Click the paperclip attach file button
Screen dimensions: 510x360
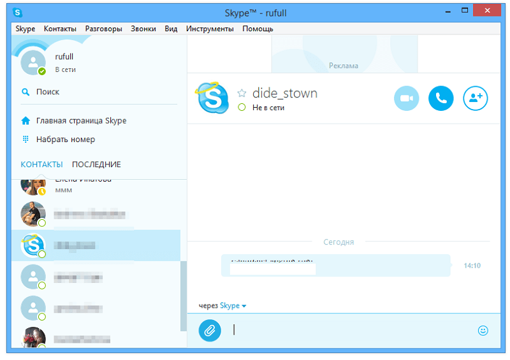pos(210,331)
